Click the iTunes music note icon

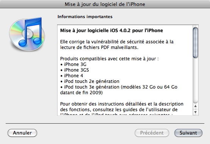coord(27,34)
